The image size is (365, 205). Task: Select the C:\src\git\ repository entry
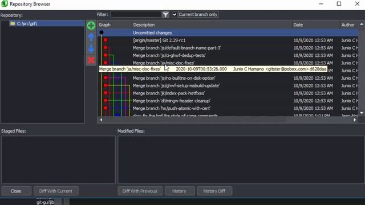click(47, 23)
